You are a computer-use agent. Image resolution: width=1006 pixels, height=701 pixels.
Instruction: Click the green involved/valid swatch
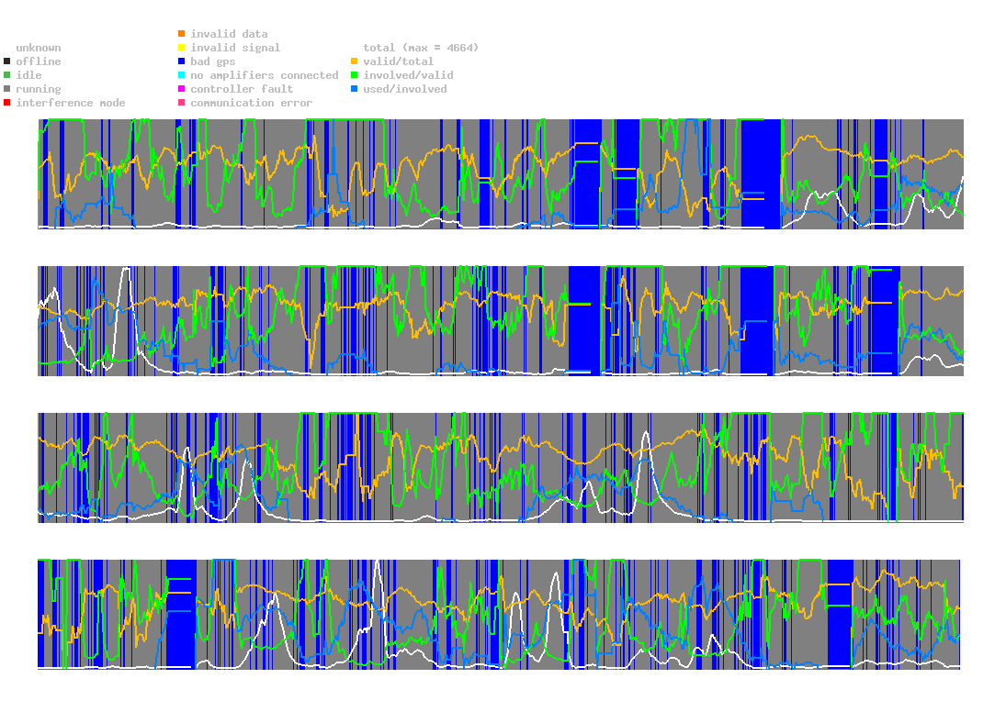point(354,75)
